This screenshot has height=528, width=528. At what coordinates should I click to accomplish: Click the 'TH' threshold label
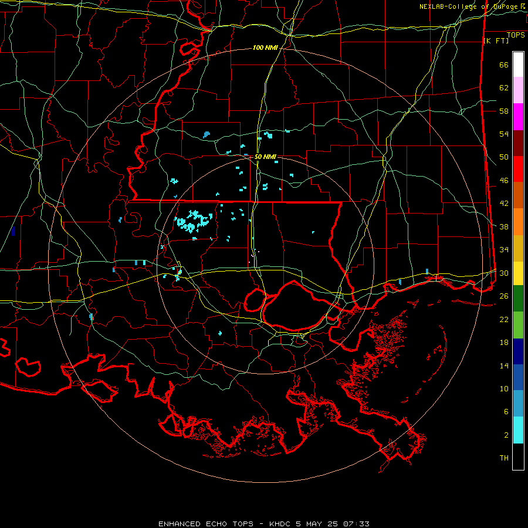tap(504, 458)
